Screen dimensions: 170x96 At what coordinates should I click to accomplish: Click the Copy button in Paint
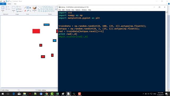8,9
